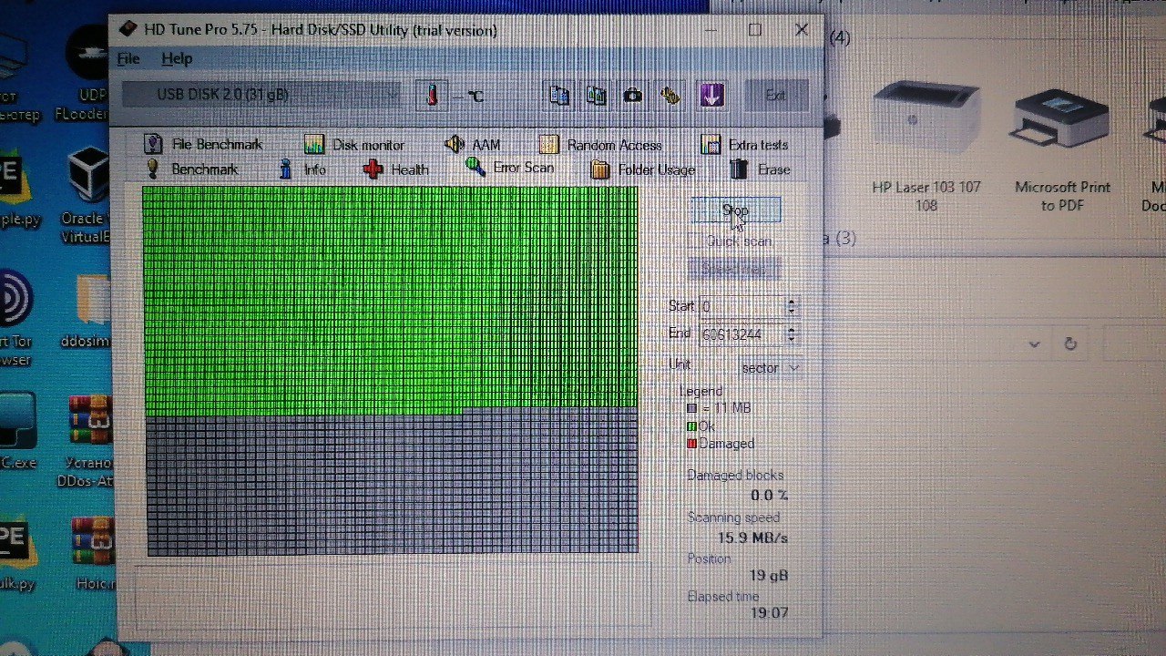The width and height of the screenshot is (1166, 656).
Task: Click the red Damaged legend square
Action: [x=691, y=444]
